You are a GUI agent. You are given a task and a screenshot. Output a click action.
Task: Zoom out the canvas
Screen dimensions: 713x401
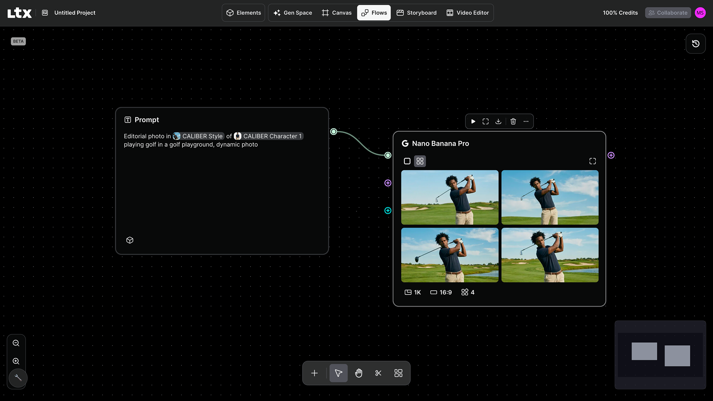click(16, 343)
